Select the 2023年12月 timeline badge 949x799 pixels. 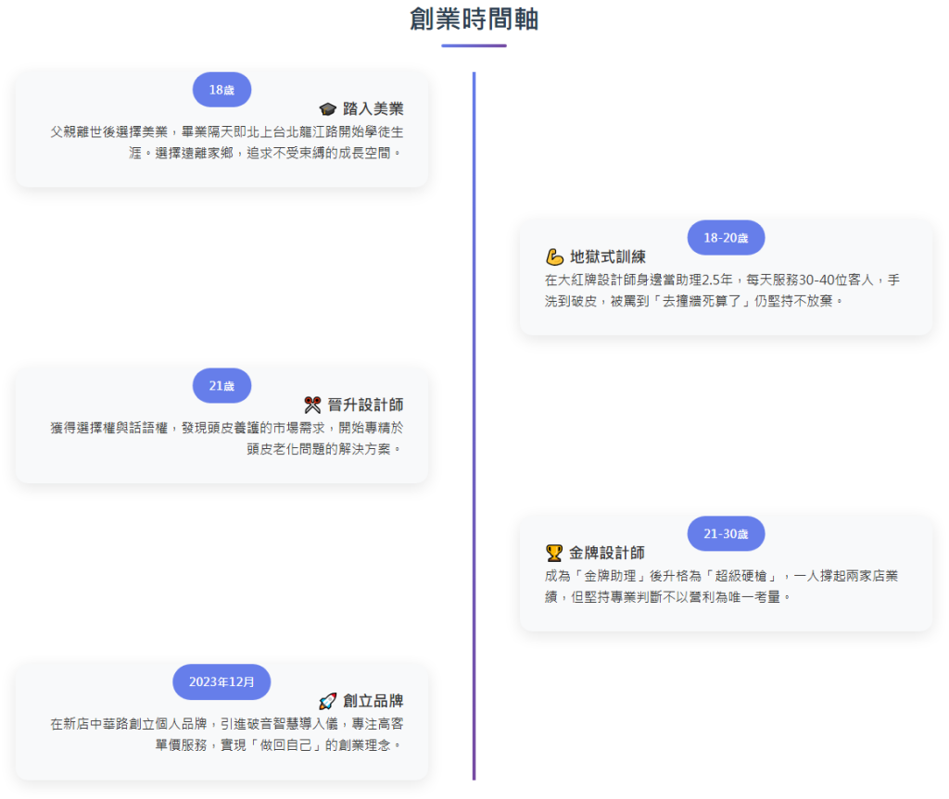pyautogui.click(x=221, y=682)
